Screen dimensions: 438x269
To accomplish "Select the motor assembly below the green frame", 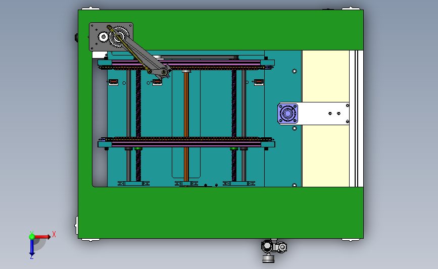I will click(x=273, y=251).
